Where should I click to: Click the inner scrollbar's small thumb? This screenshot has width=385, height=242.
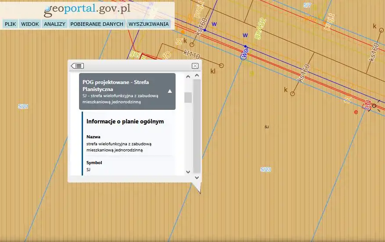pyautogui.click(x=188, y=98)
